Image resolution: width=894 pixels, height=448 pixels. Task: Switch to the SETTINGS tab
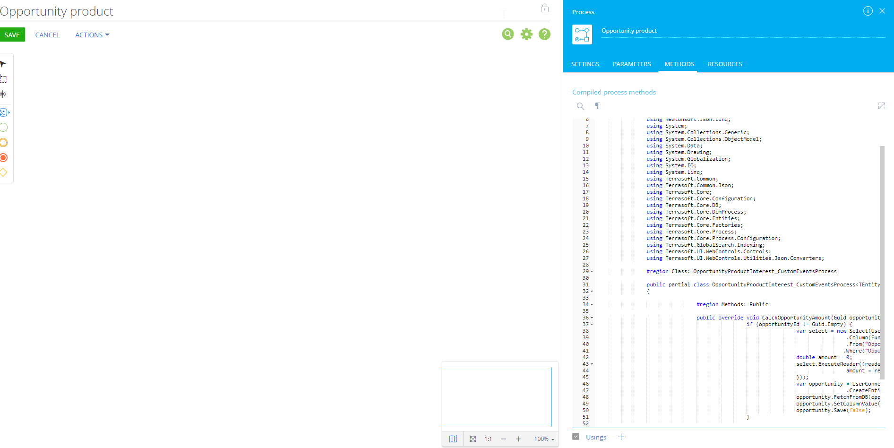click(585, 64)
